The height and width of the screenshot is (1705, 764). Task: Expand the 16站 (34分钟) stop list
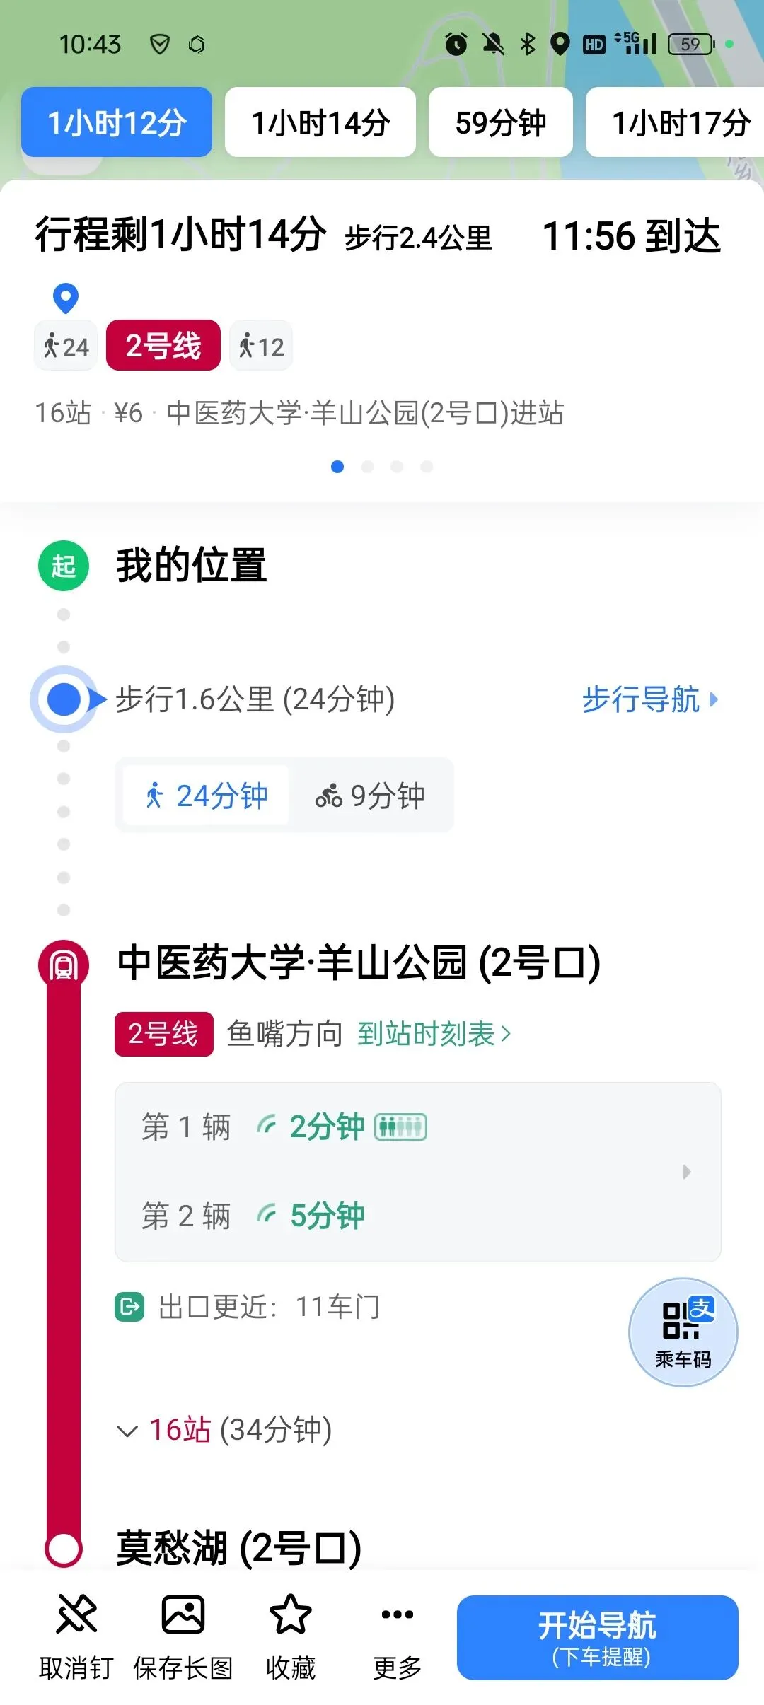224,1430
